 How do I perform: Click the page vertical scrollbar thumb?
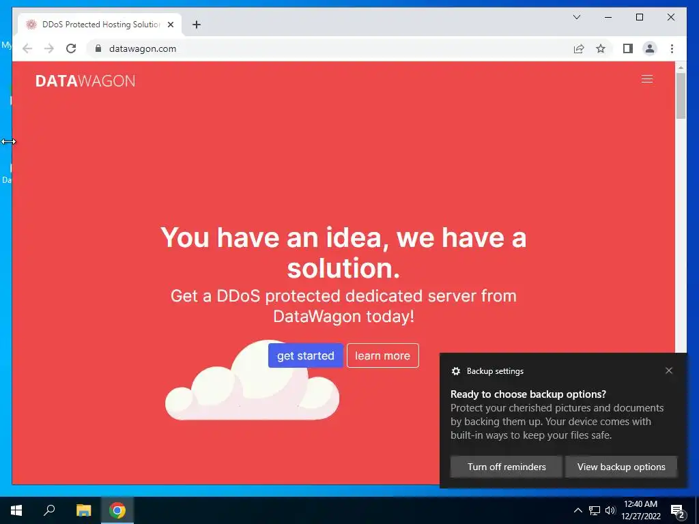click(x=681, y=96)
